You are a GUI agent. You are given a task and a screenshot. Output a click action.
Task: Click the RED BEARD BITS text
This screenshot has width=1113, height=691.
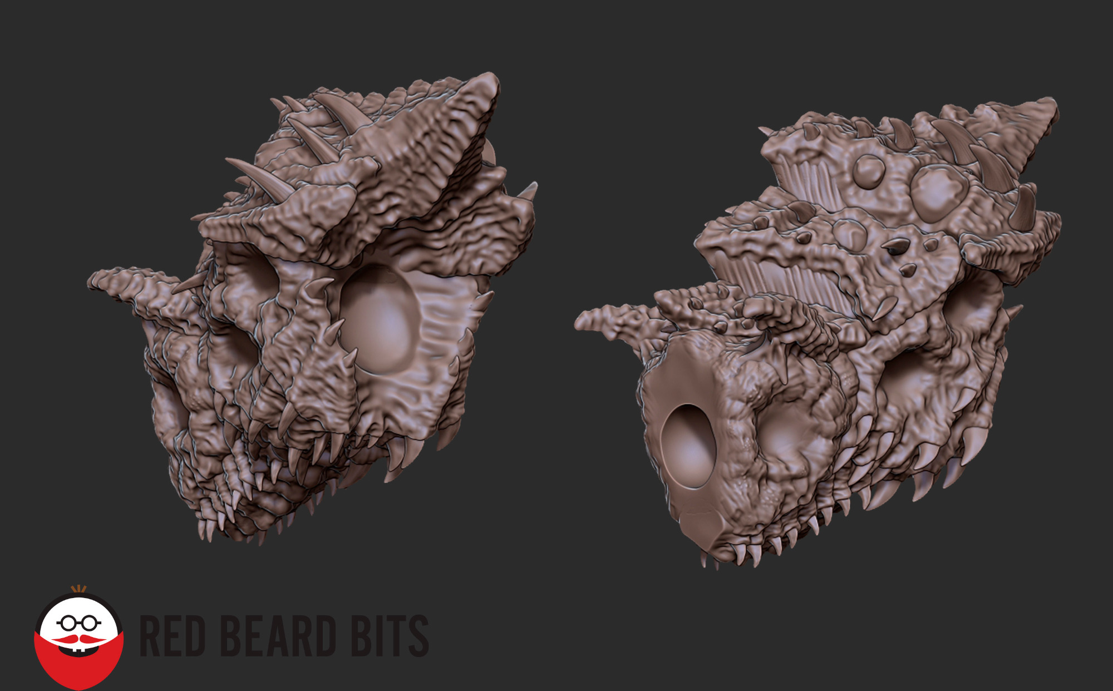click(x=284, y=636)
